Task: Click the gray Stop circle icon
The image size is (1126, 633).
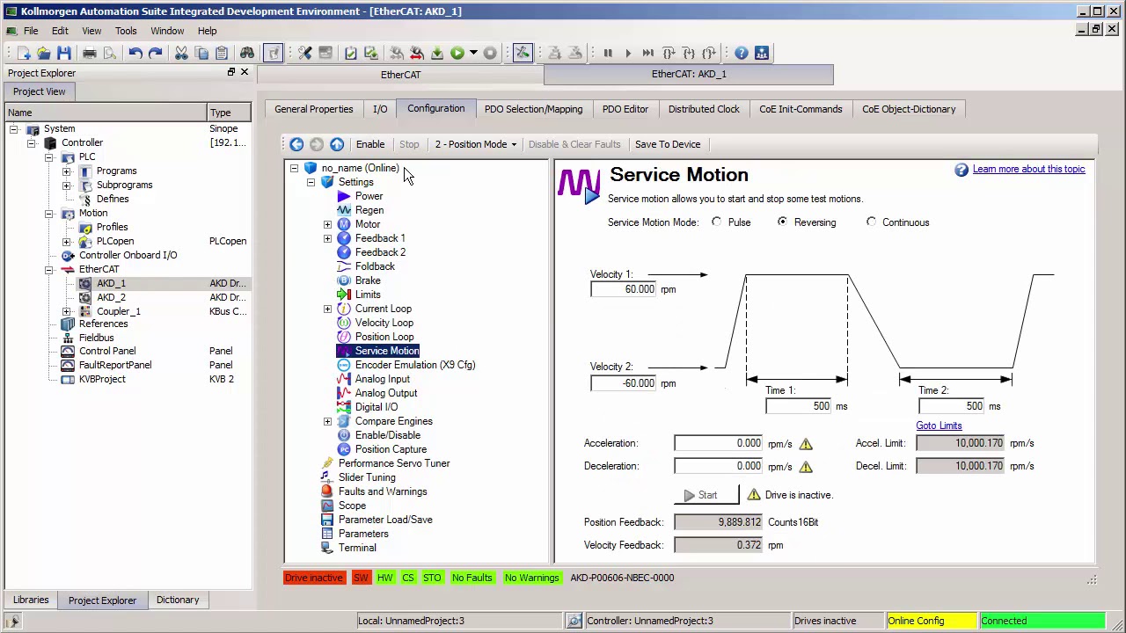Action: tap(490, 53)
